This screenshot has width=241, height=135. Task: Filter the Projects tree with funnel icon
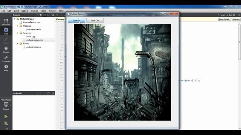click(41, 15)
